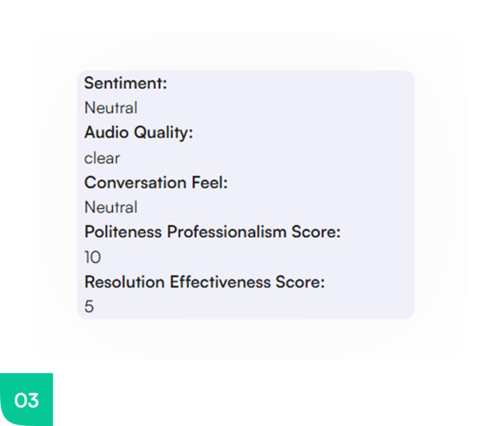The image size is (497, 426).
Task: Click the resolution score value 5
Action: (x=89, y=306)
